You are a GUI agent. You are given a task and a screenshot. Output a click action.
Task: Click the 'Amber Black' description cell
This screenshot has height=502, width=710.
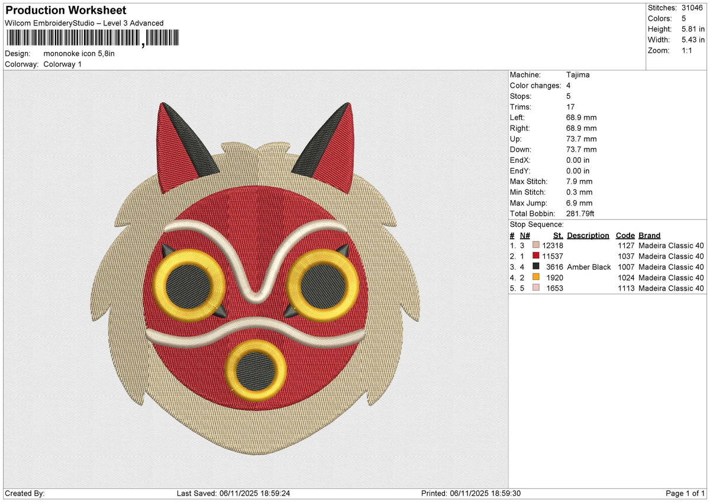click(x=589, y=267)
